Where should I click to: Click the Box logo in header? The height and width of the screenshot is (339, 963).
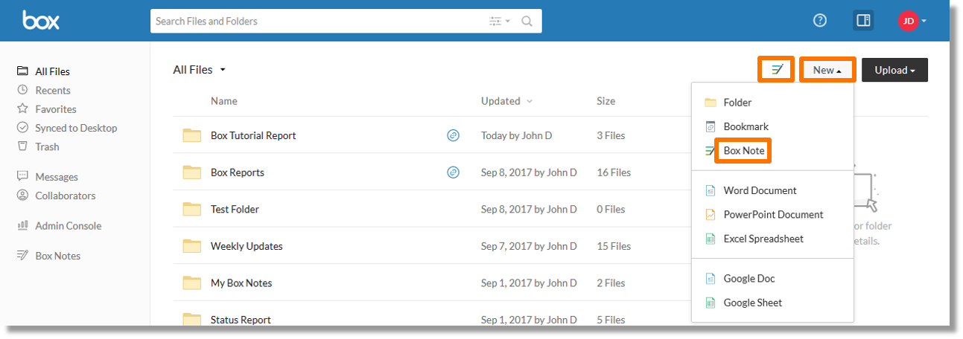point(40,20)
